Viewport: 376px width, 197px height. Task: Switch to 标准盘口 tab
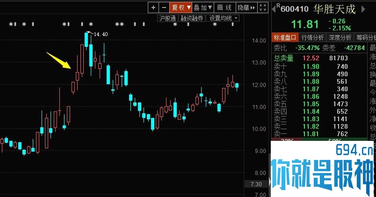(285, 37)
